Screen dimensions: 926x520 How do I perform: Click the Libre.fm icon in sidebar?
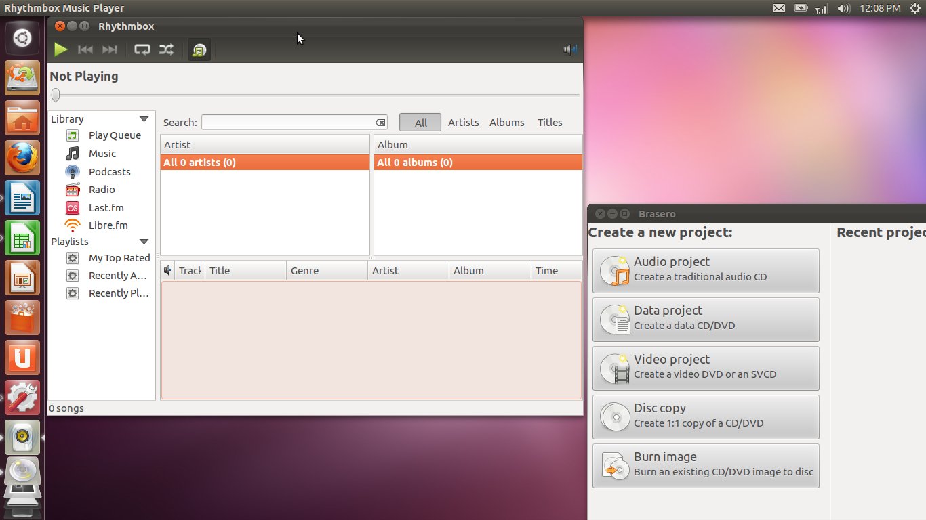pyautogui.click(x=73, y=225)
